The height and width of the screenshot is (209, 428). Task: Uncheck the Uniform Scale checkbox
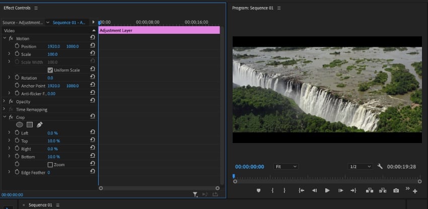[x=50, y=70]
